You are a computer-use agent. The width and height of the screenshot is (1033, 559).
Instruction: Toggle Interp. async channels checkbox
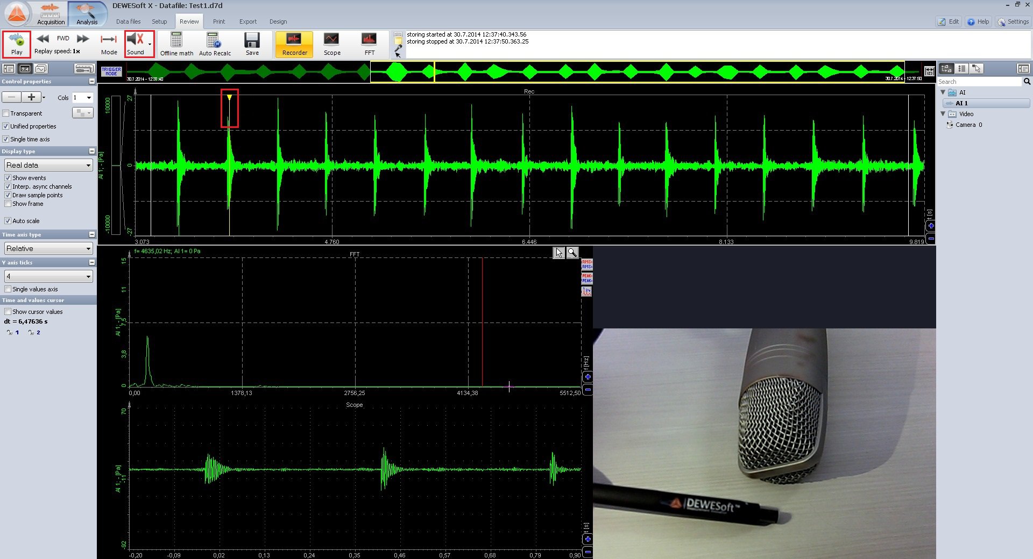8,187
